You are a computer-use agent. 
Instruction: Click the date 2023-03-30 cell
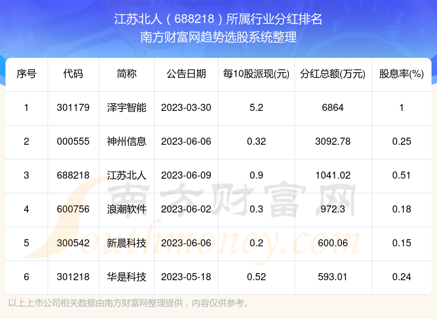pos(186,108)
